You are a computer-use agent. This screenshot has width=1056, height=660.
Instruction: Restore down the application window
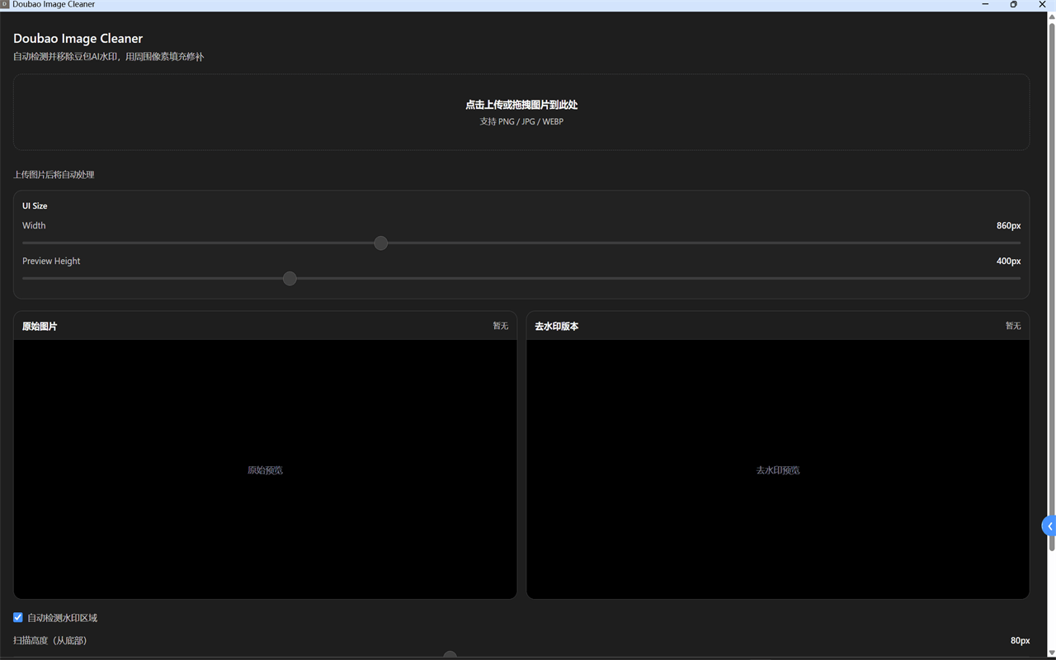(x=1013, y=4)
